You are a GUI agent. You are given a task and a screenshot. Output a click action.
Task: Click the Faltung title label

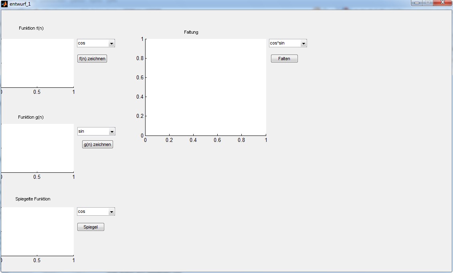191,32
